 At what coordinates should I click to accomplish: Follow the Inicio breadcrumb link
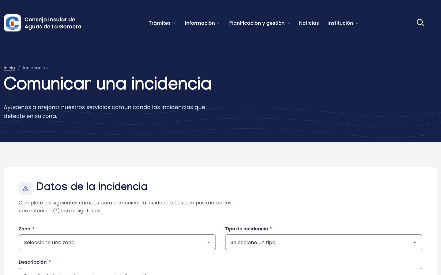pos(9,68)
